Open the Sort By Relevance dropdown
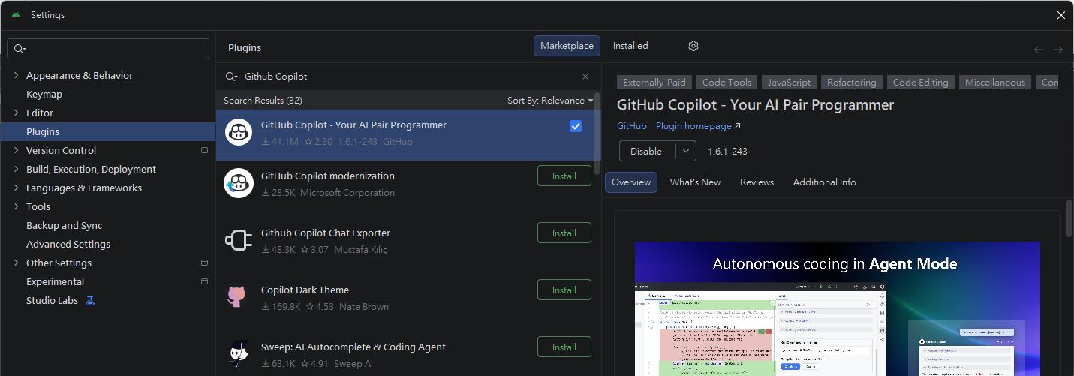1074x376 pixels. pyautogui.click(x=550, y=101)
